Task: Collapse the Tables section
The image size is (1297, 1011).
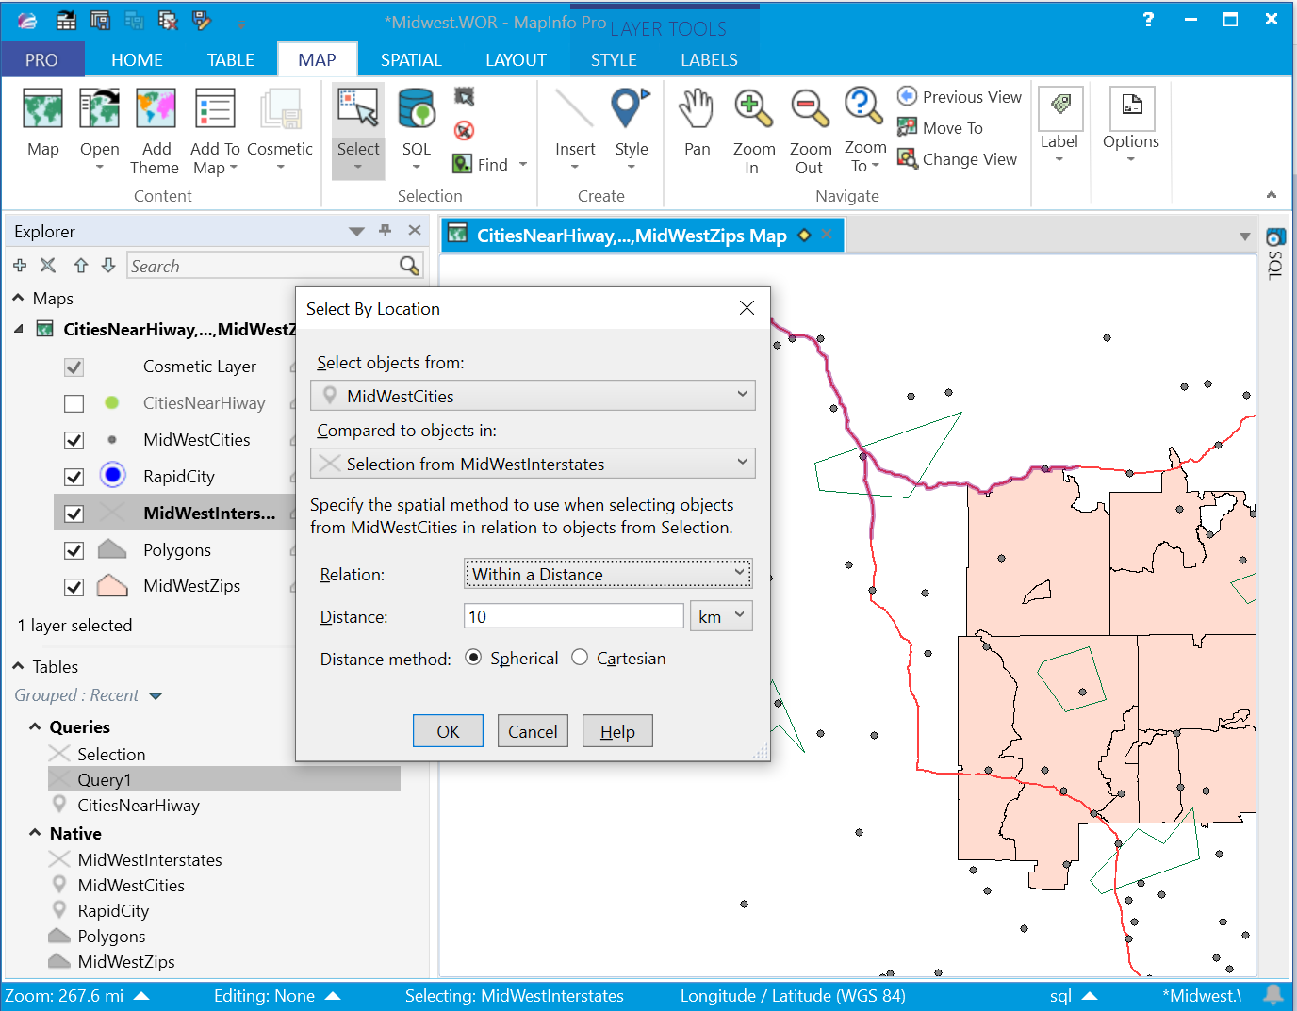Action: pos(18,666)
